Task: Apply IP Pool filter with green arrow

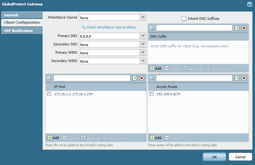Action: (x=135, y=78)
